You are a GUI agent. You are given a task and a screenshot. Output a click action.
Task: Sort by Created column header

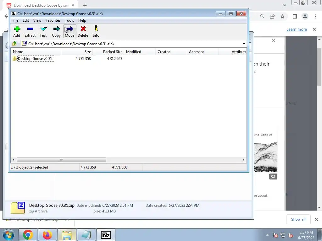click(x=171, y=52)
